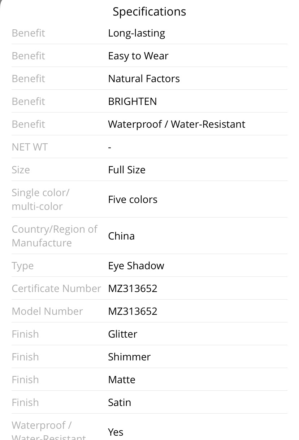Select the Glitter finish value

tap(122, 334)
